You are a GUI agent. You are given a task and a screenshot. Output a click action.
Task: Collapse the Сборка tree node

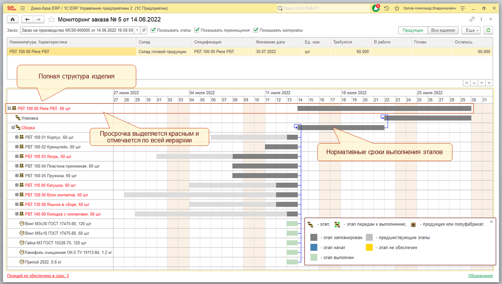[13, 128]
